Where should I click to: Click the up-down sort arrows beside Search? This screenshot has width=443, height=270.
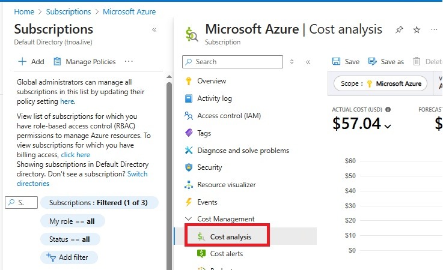pos(292,62)
